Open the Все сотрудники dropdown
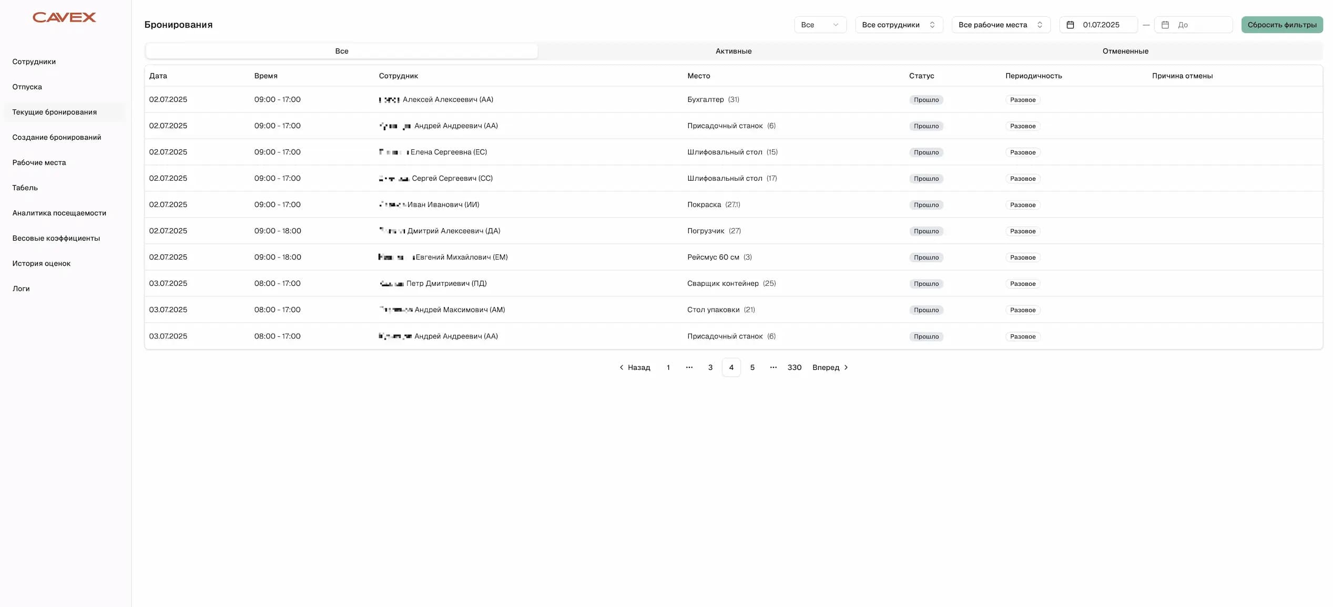This screenshot has height=607, width=1333. pyautogui.click(x=899, y=24)
